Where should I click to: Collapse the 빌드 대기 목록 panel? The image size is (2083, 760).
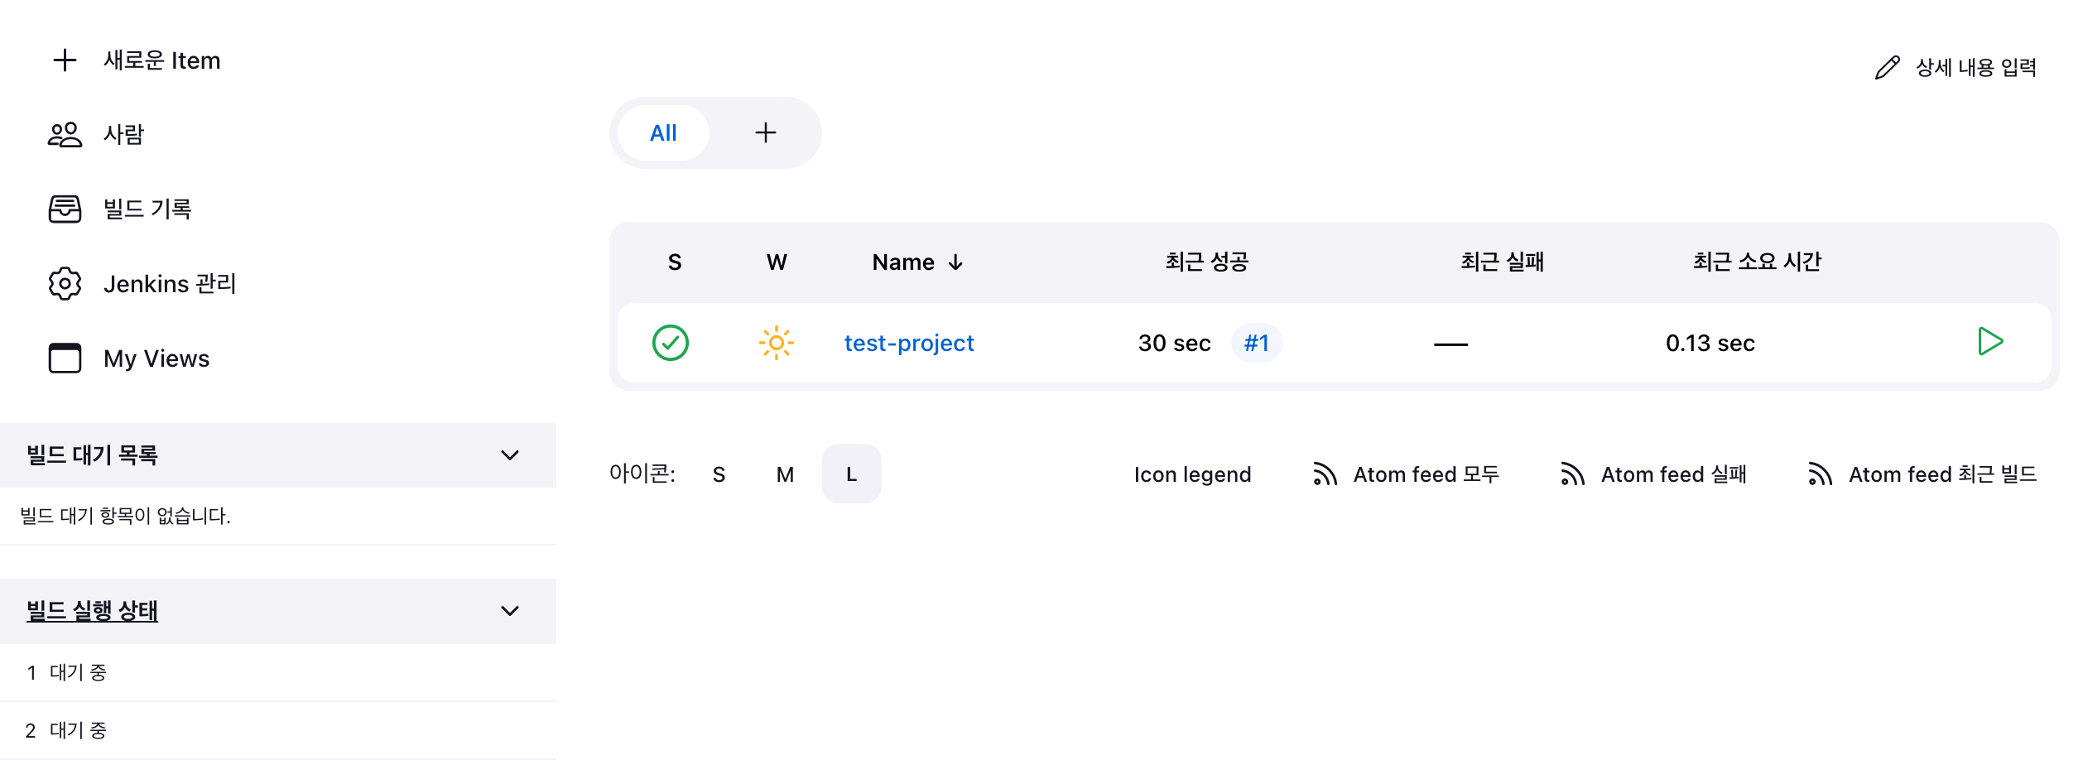(510, 455)
